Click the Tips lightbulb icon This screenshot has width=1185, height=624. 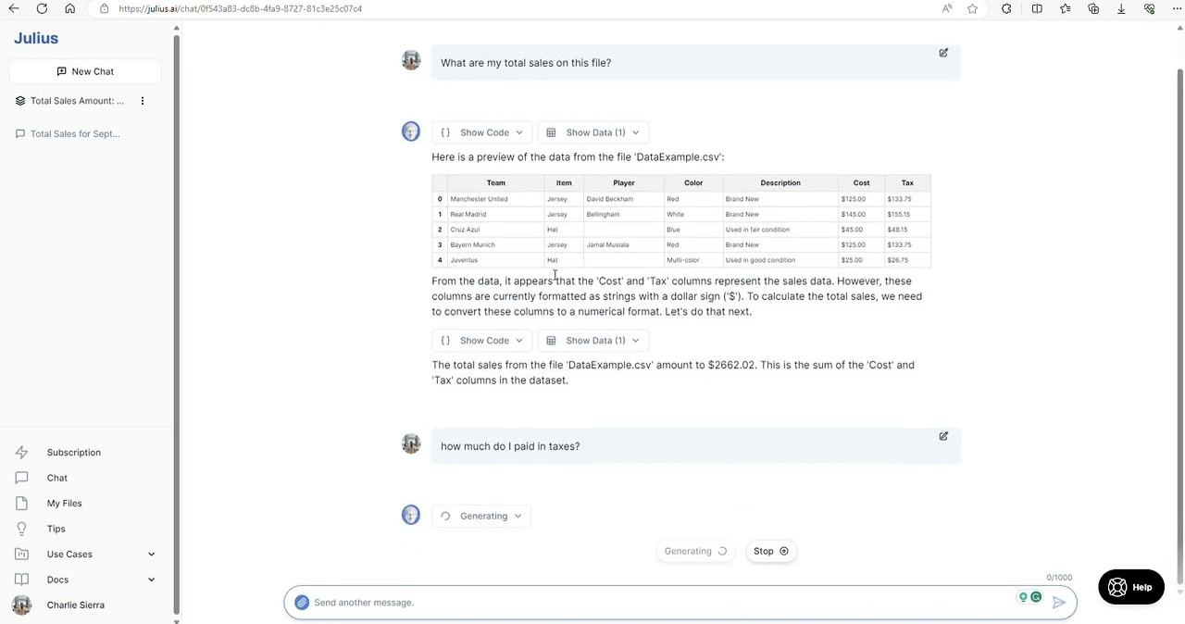21,529
